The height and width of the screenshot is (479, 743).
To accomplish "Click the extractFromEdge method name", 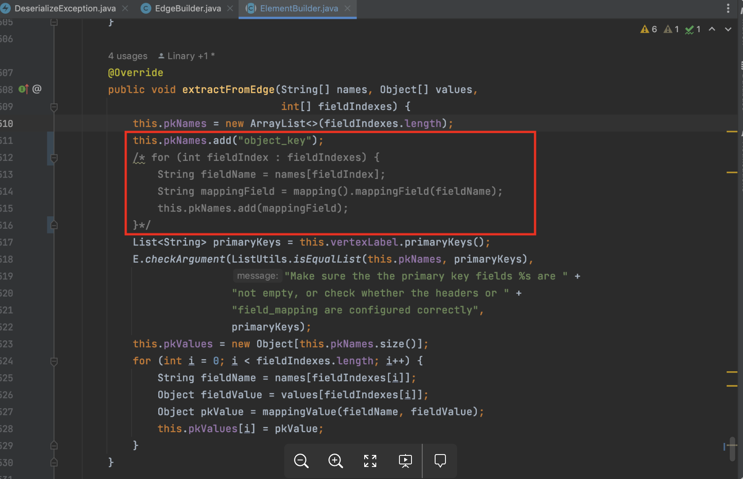I will point(228,89).
